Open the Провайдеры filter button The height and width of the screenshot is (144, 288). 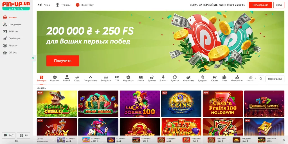[x=275, y=79]
